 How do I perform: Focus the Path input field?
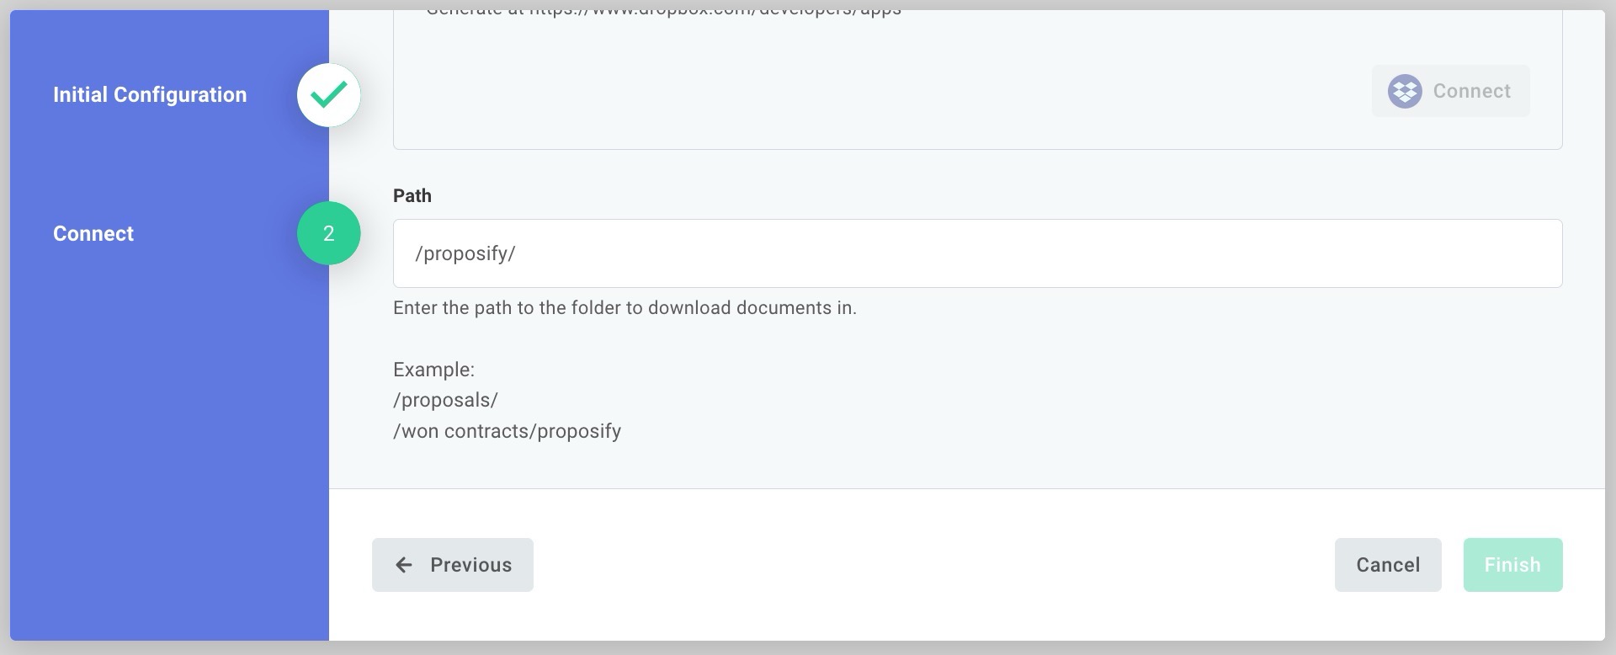coord(977,253)
